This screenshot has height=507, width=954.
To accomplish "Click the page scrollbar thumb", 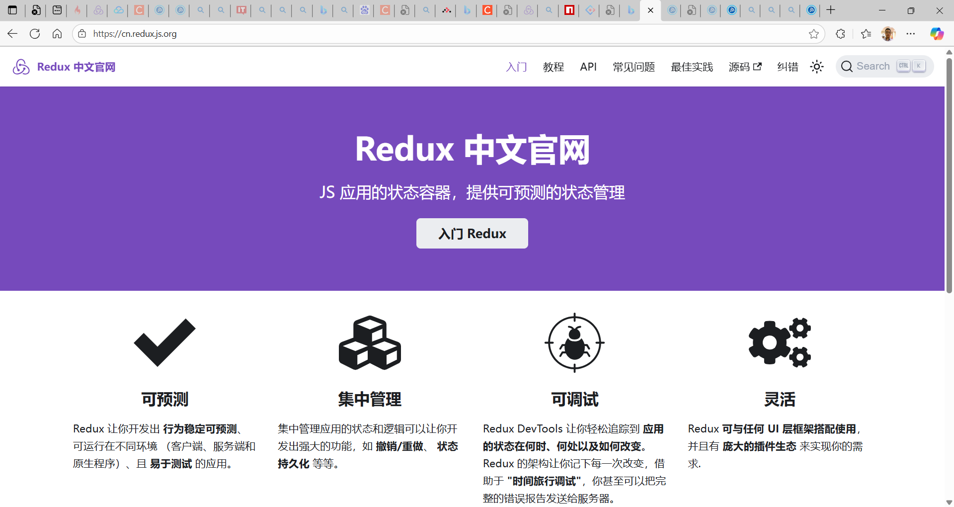I will [x=949, y=175].
